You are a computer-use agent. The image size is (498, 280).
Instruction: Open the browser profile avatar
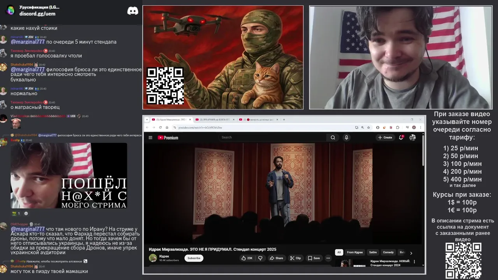pos(414,127)
